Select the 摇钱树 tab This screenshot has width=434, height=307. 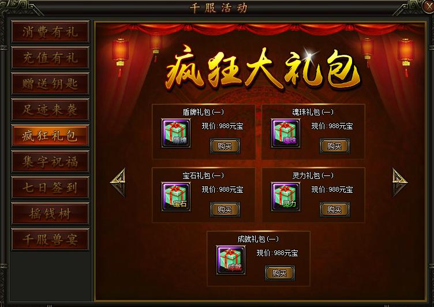click(x=50, y=214)
